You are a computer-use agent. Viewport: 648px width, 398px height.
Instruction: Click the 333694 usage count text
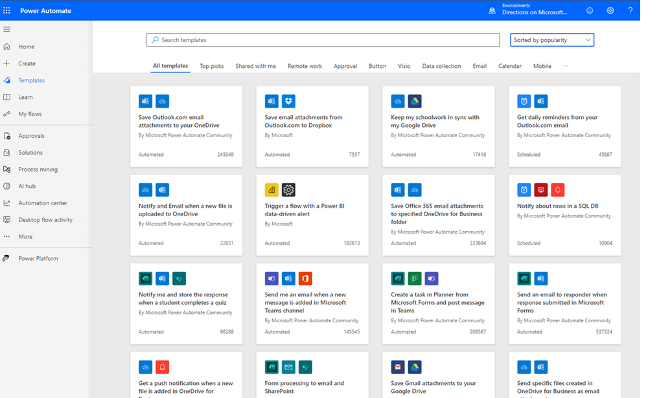point(478,243)
